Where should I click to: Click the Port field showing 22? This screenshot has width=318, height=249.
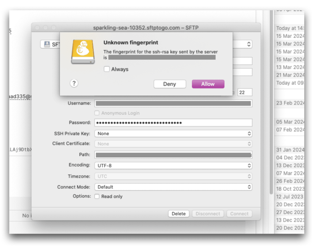245,92
